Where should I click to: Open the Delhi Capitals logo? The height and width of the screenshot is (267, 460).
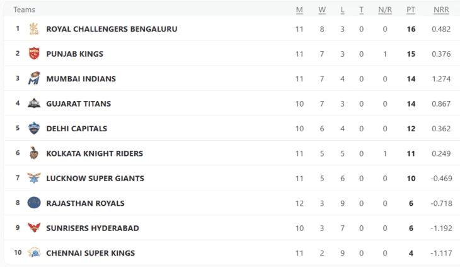tap(34, 128)
